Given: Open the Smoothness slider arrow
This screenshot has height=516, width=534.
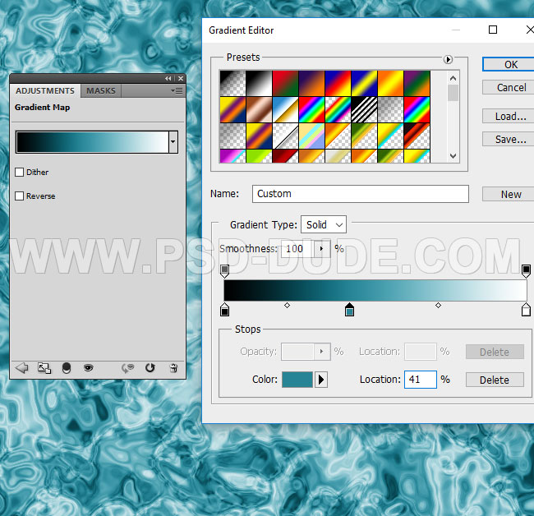Looking at the screenshot, I should point(321,249).
